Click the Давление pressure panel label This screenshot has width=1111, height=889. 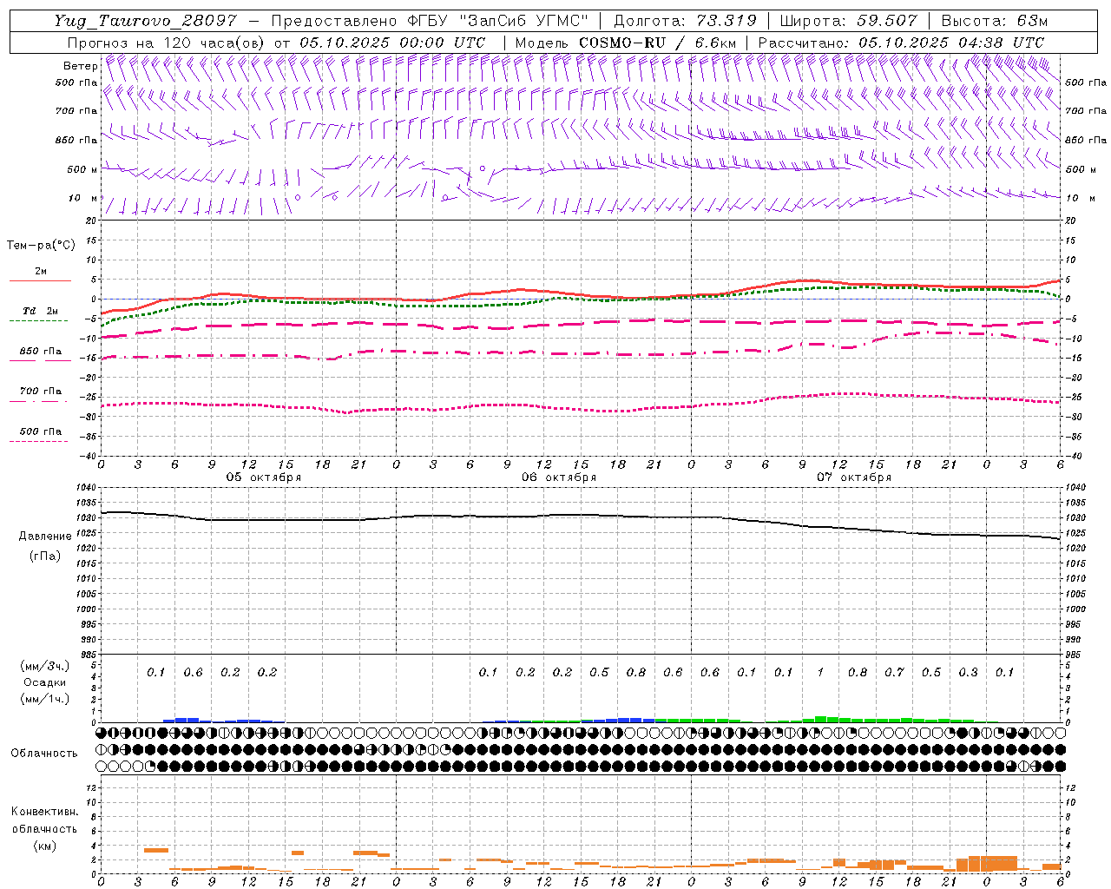45,537
